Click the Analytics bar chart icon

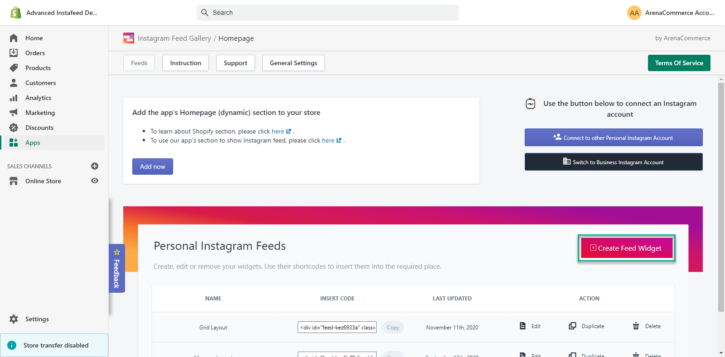(x=14, y=98)
